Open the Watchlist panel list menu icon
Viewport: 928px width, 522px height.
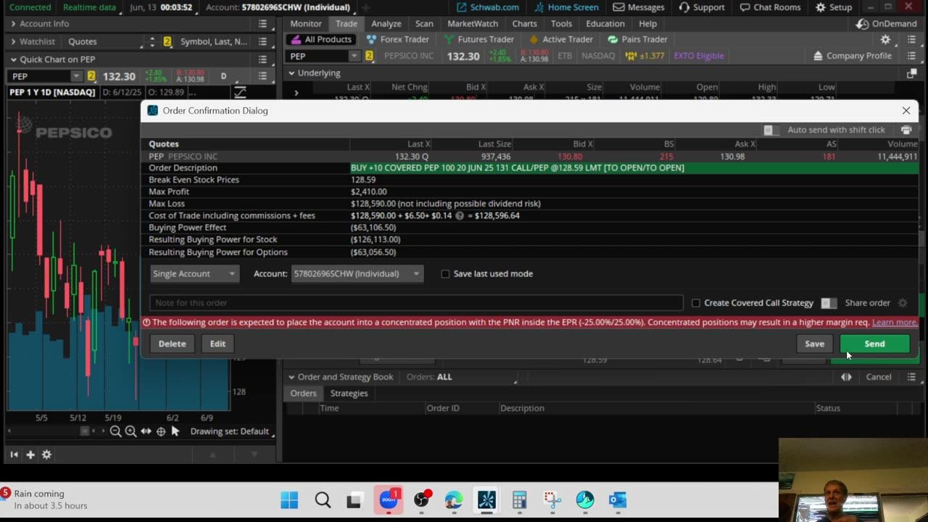(x=262, y=42)
